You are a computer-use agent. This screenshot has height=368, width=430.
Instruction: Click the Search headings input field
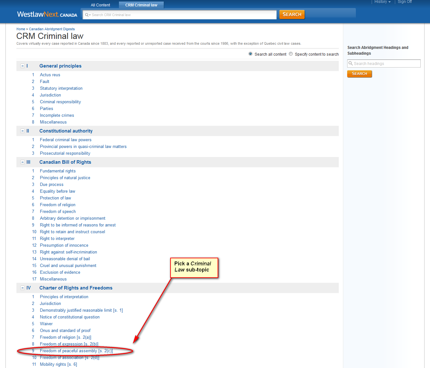tap(384, 63)
